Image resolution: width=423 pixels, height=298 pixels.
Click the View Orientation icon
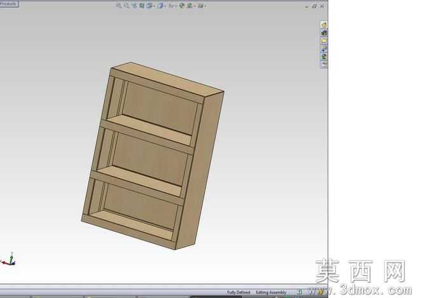tap(149, 6)
